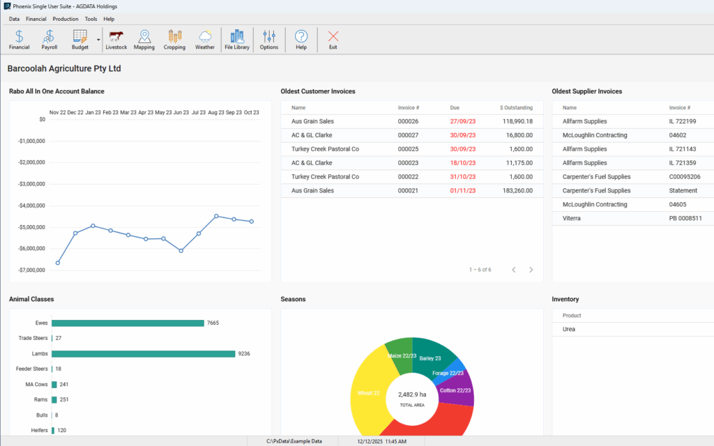
Task: Click the 183,260.00 outstanding amount
Action: (518, 191)
